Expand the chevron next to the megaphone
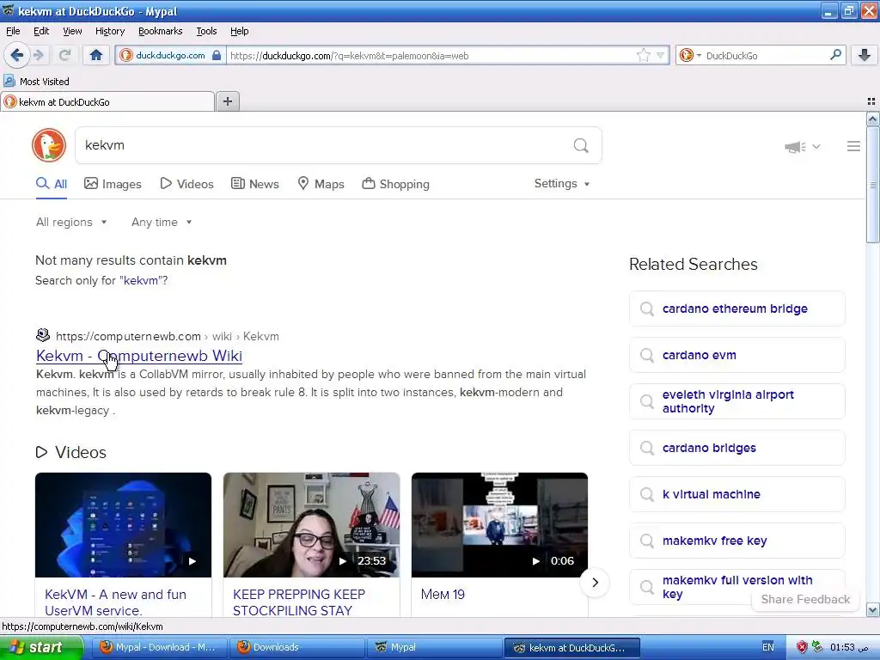The width and height of the screenshot is (880, 660). pos(816,146)
